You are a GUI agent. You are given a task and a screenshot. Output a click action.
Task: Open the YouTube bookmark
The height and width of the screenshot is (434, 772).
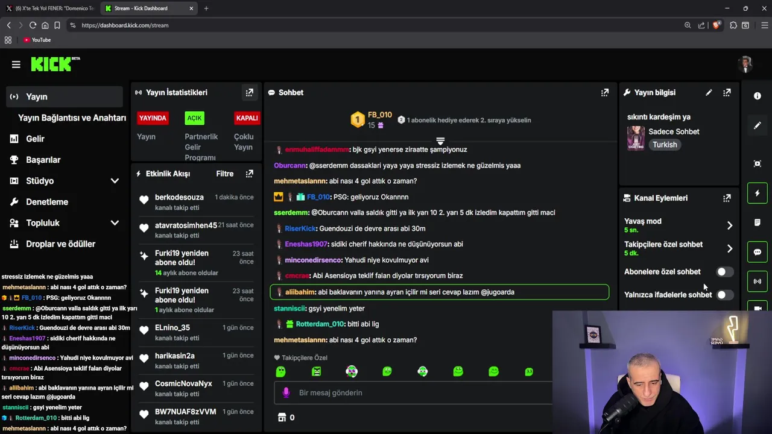tap(37, 40)
